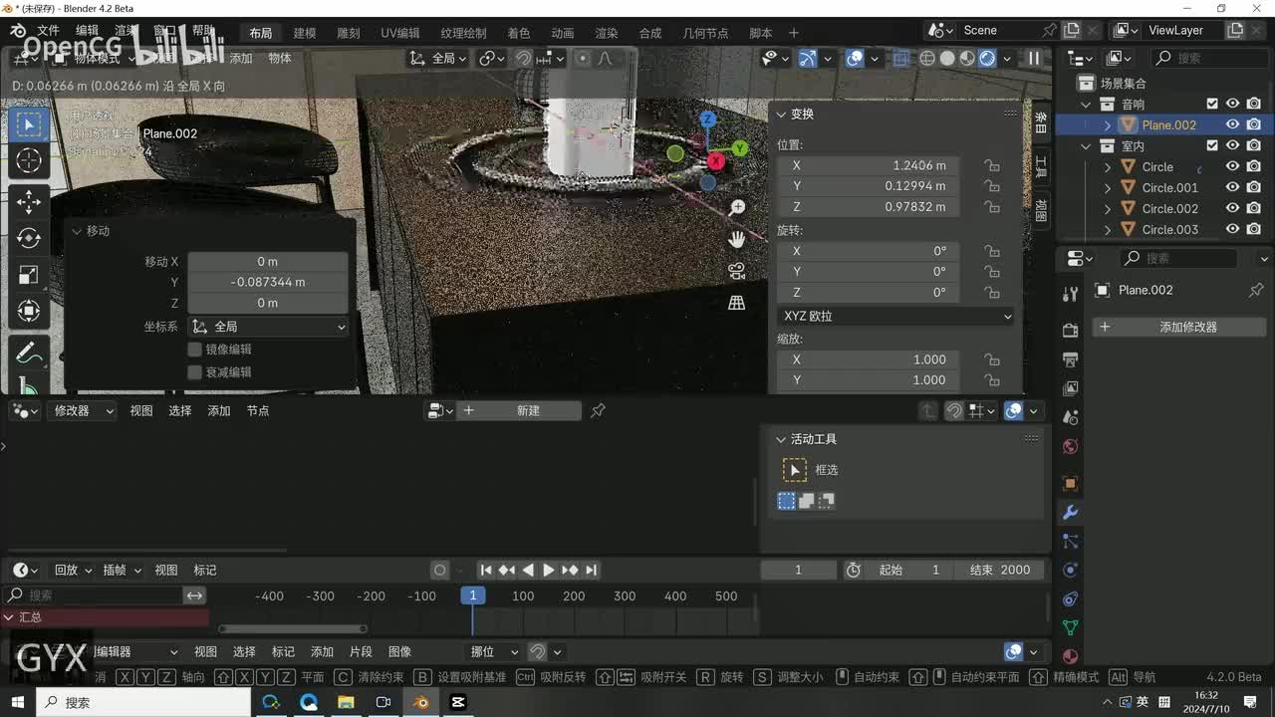This screenshot has height=717, width=1275.
Task: Open the modifier wrench properties tab
Action: [1071, 513]
